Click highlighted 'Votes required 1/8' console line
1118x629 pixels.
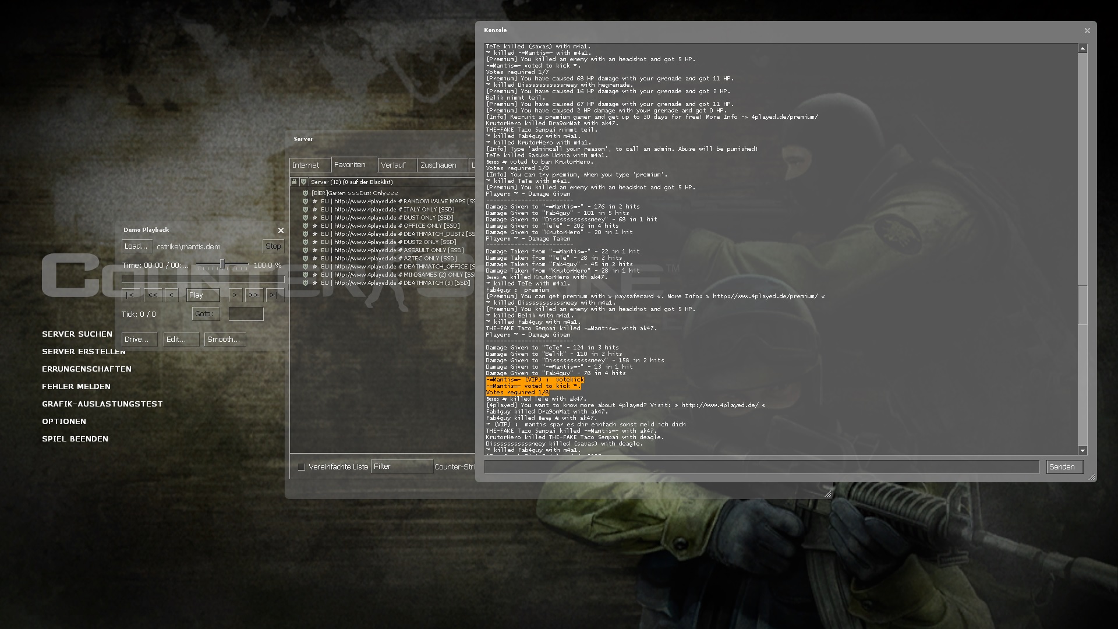click(x=518, y=393)
